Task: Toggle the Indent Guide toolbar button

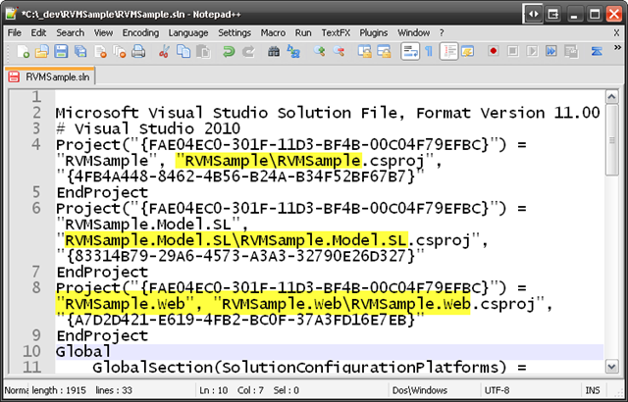Action: point(447,51)
